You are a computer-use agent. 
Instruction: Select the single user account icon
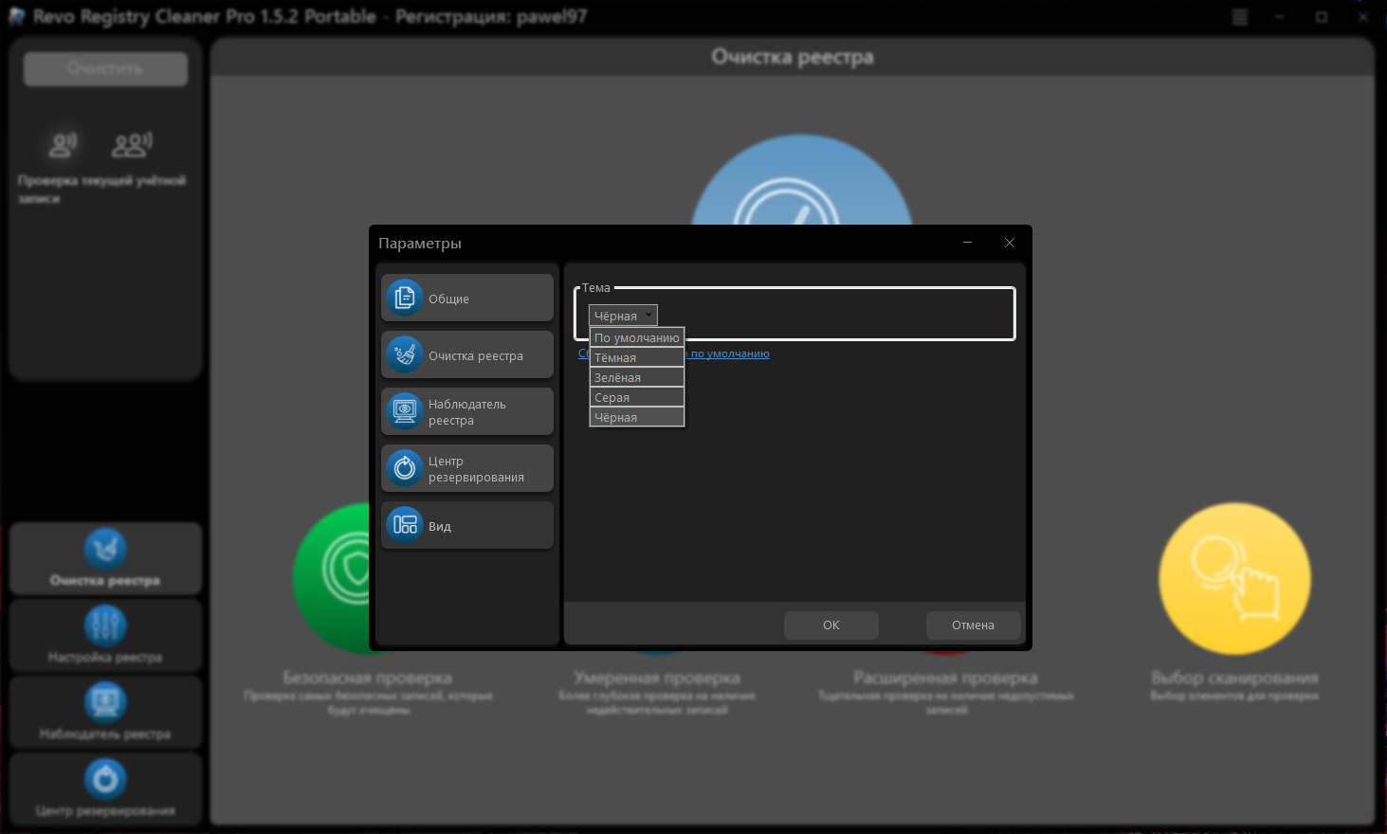click(x=63, y=144)
